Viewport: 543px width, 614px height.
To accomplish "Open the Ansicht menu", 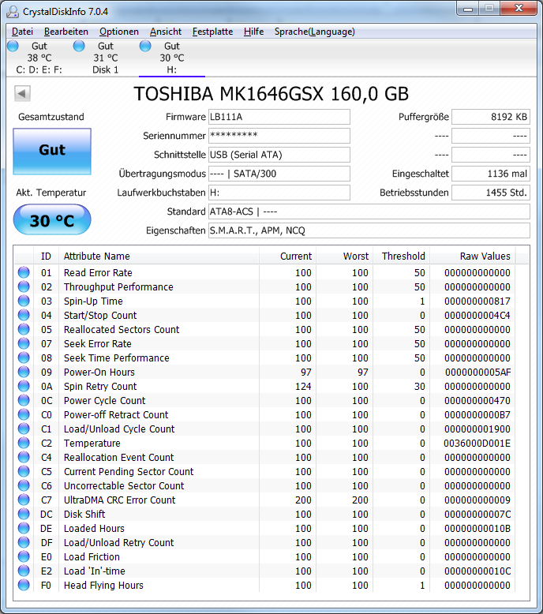I will 166,32.
